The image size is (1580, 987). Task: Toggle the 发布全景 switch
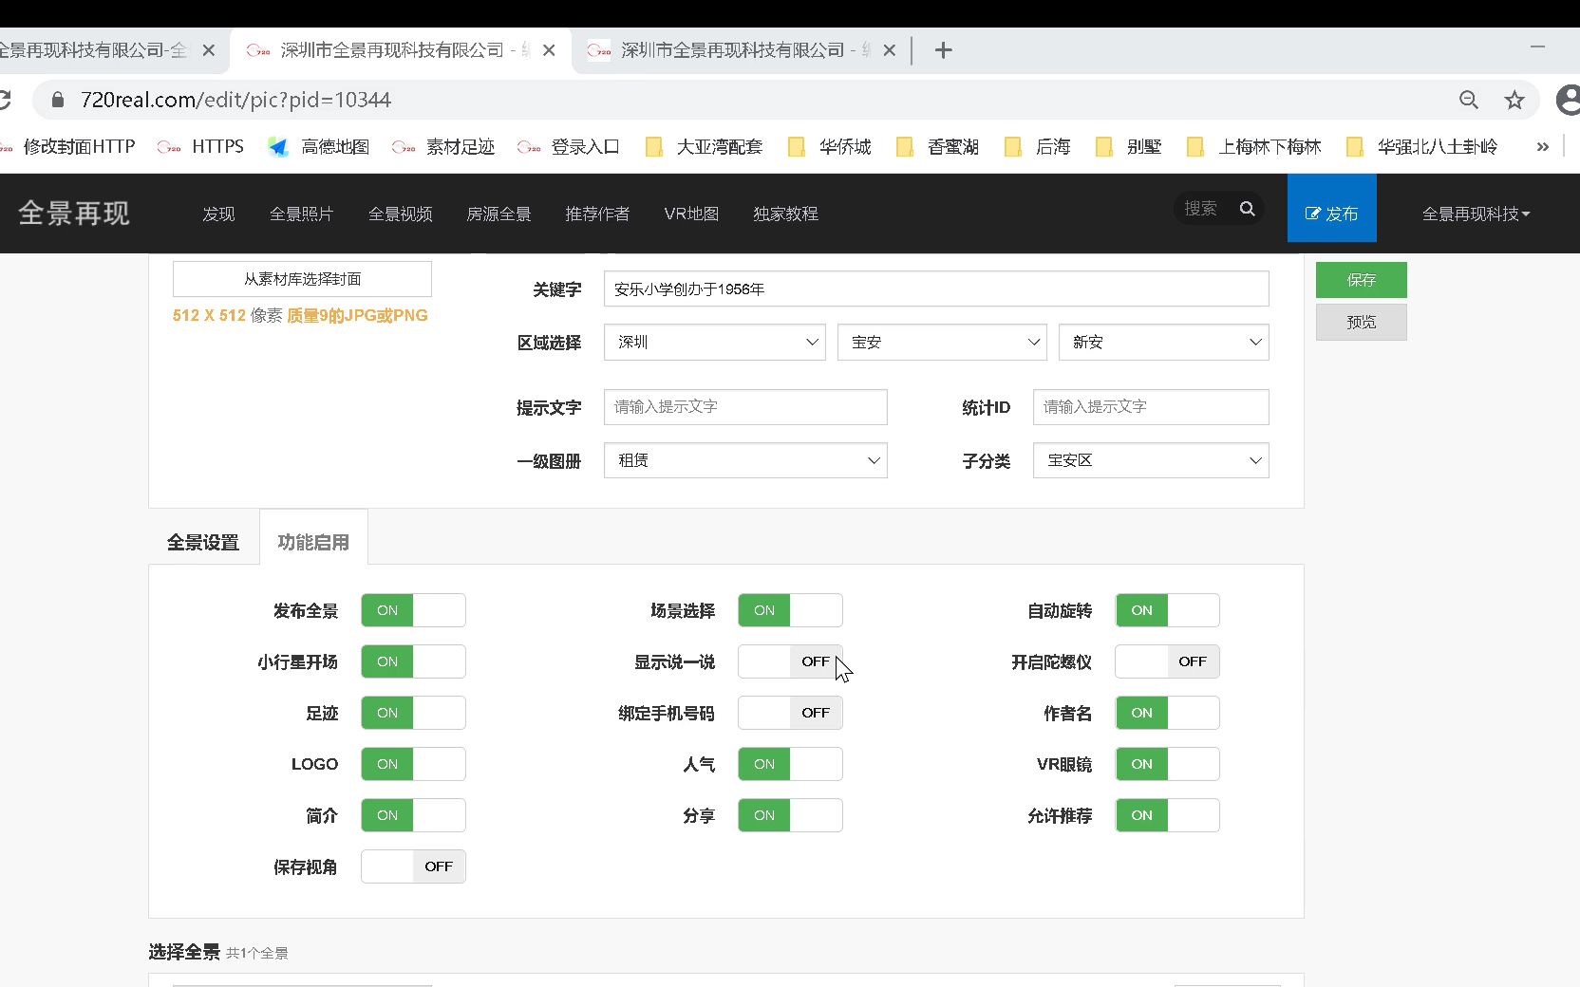click(413, 610)
